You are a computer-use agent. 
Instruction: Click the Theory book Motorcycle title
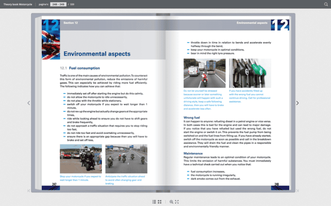18,4
